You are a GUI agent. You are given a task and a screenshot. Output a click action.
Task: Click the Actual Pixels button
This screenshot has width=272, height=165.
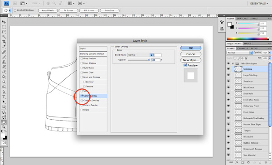pos(48,10)
